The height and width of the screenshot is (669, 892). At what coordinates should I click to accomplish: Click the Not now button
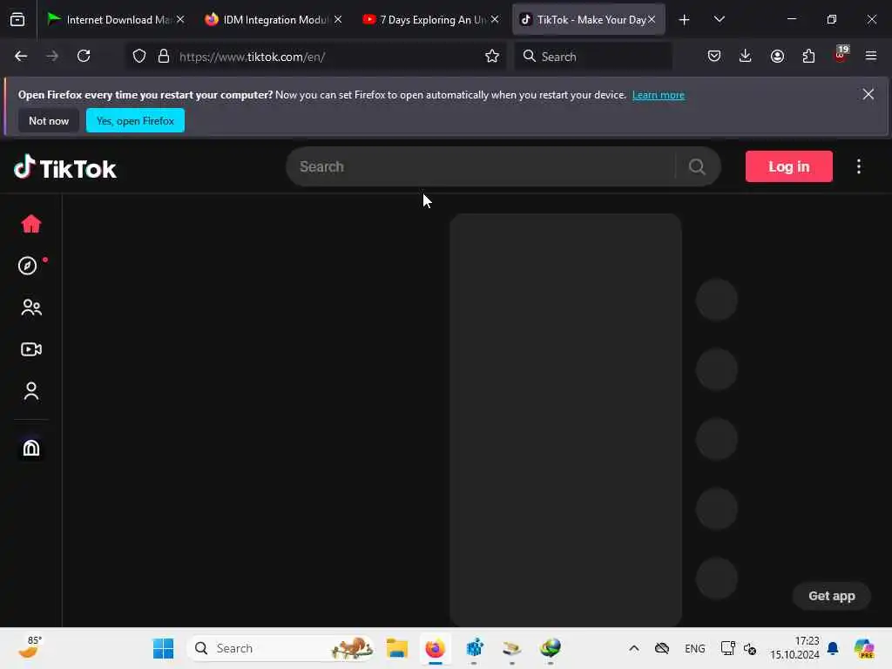[49, 120]
